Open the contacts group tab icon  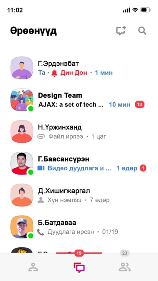click(125, 267)
